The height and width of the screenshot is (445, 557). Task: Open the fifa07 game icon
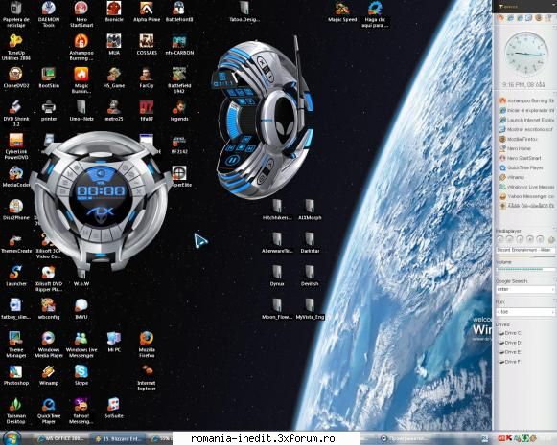point(147,111)
